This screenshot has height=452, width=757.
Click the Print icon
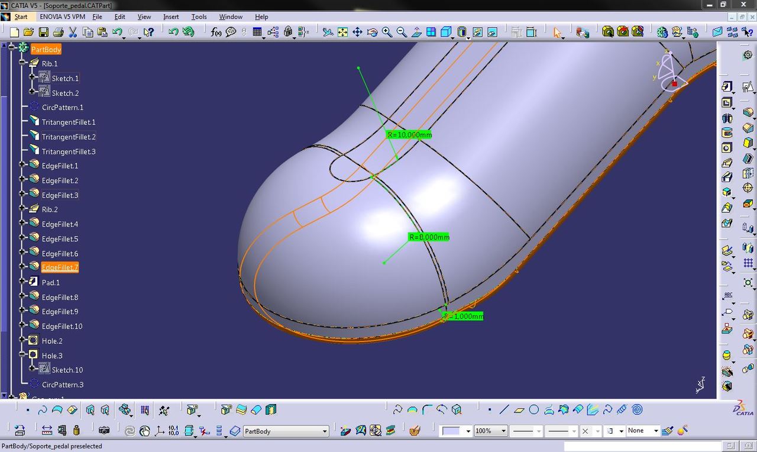(58, 32)
